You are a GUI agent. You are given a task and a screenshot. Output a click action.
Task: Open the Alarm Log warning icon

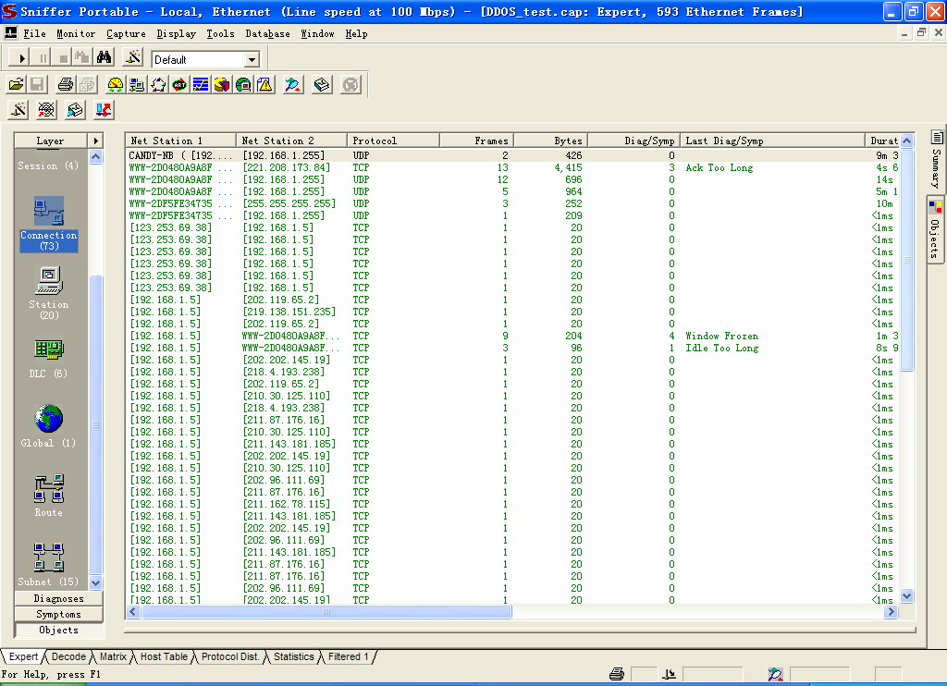click(264, 85)
